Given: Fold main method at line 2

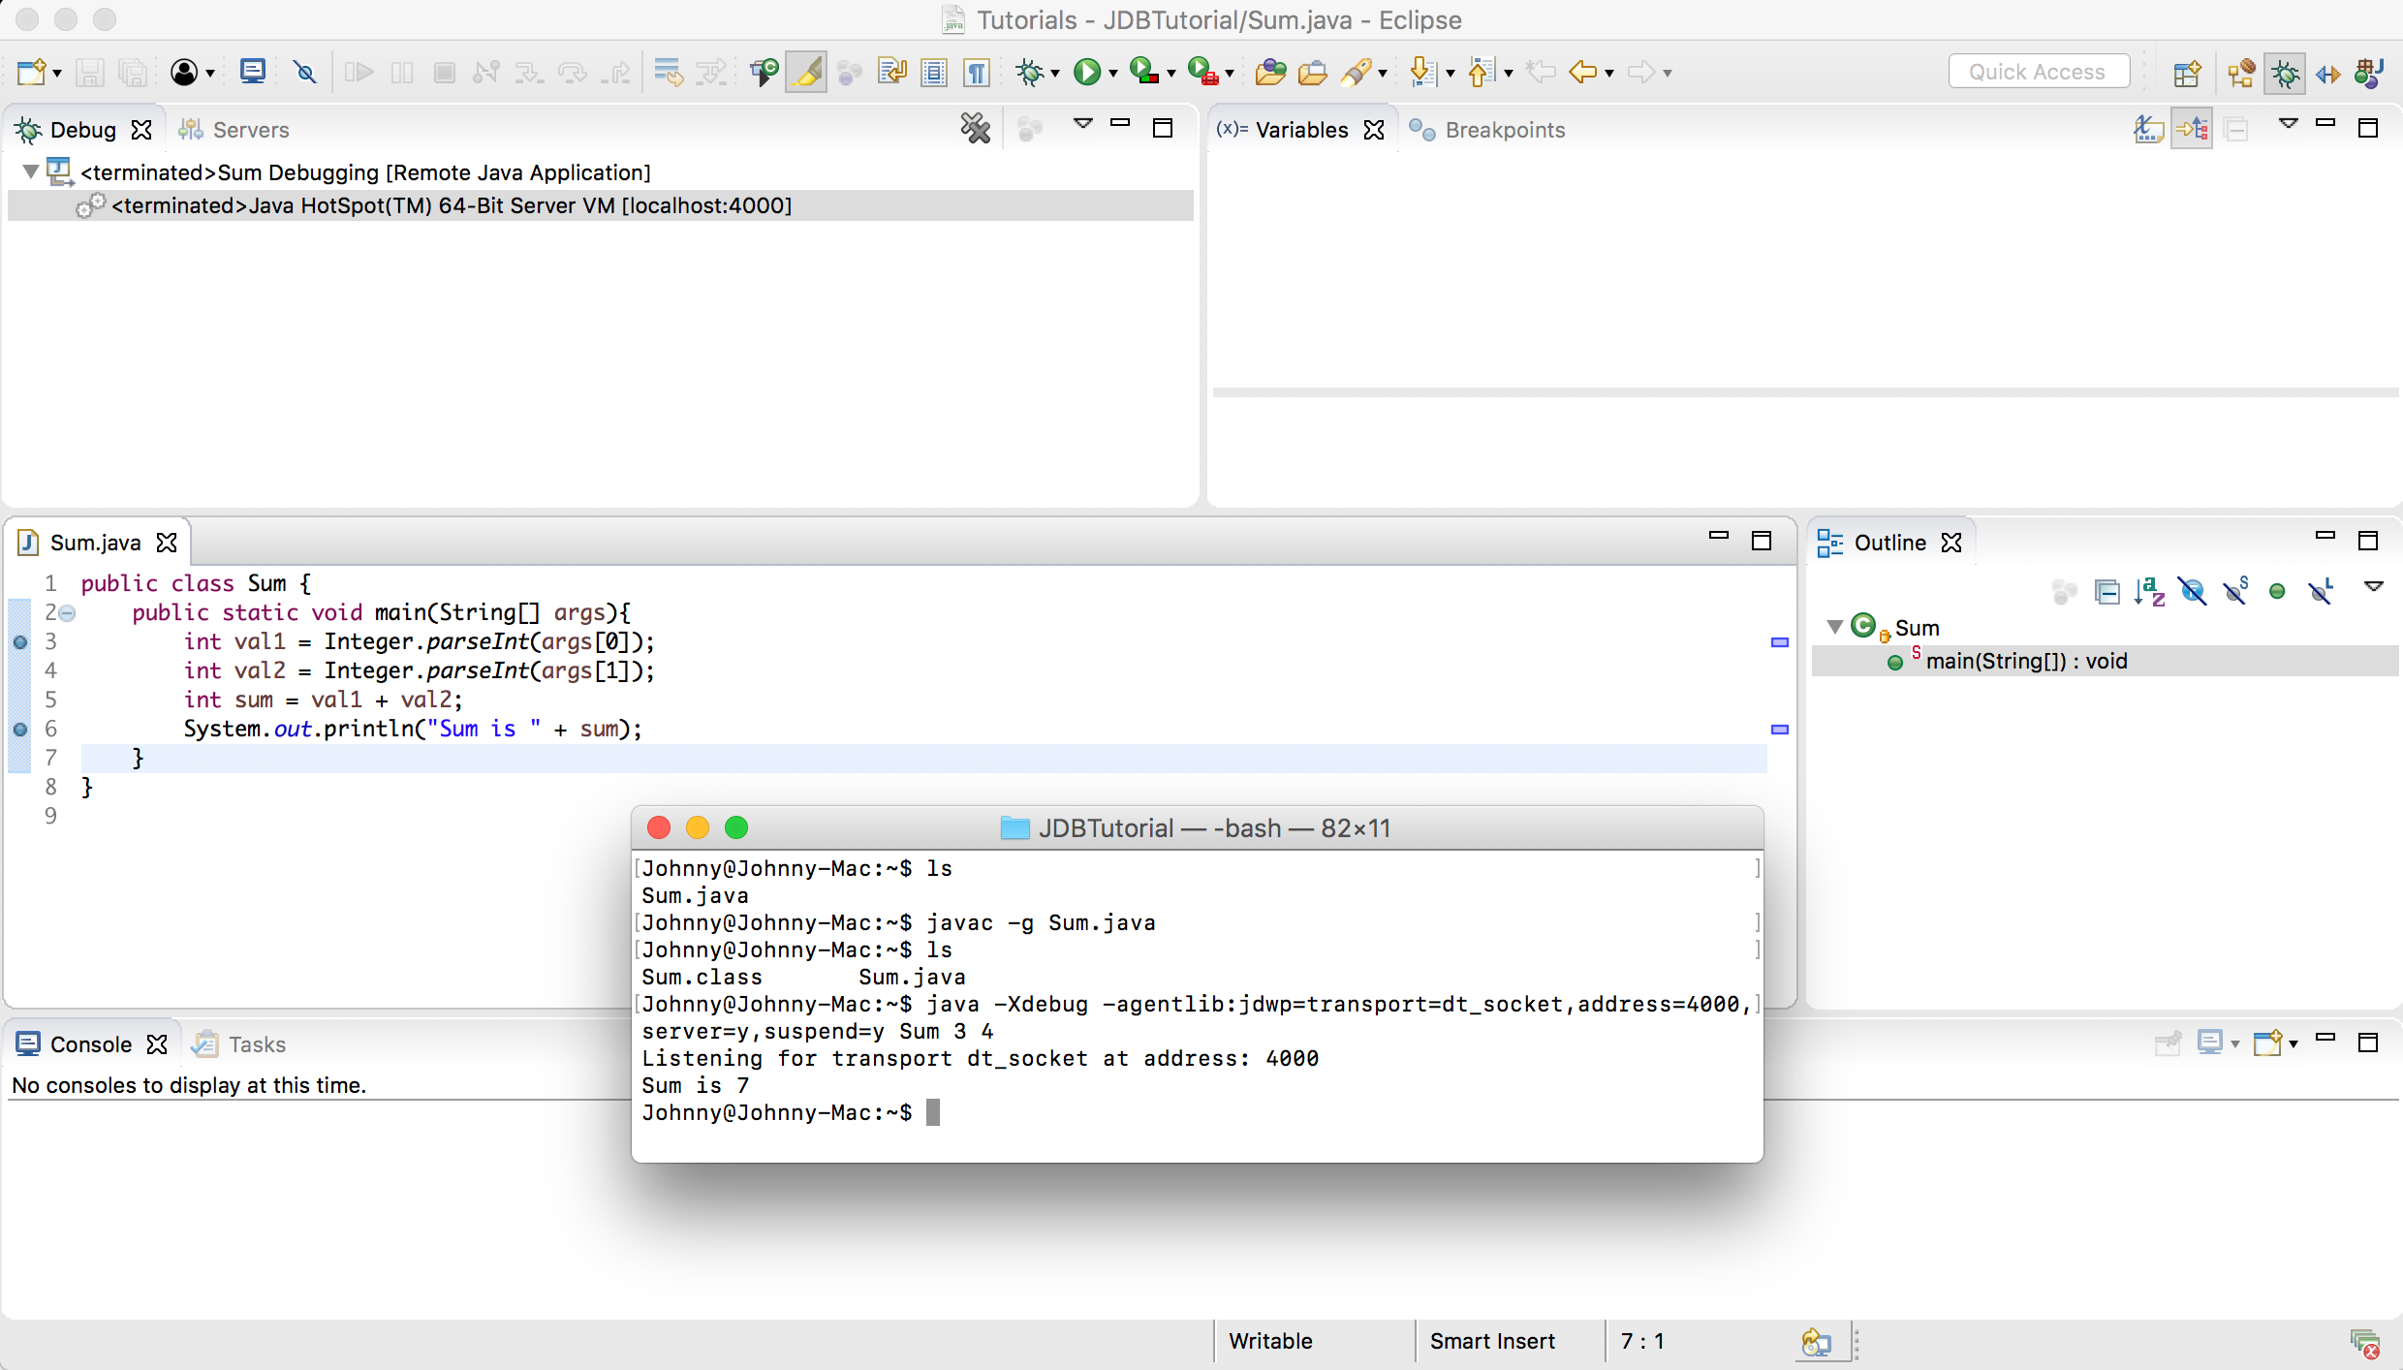Looking at the screenshot, I should pos(67,613).
